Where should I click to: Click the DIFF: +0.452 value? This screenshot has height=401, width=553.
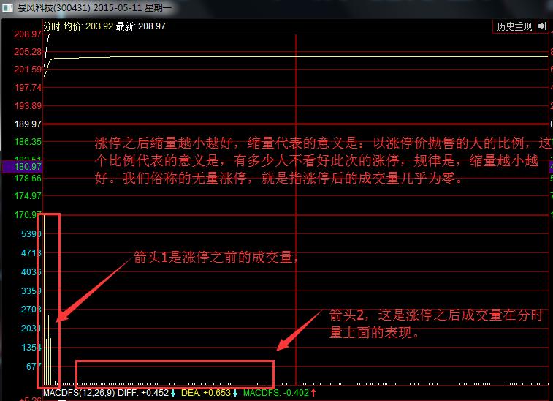[x=143, y=393]
